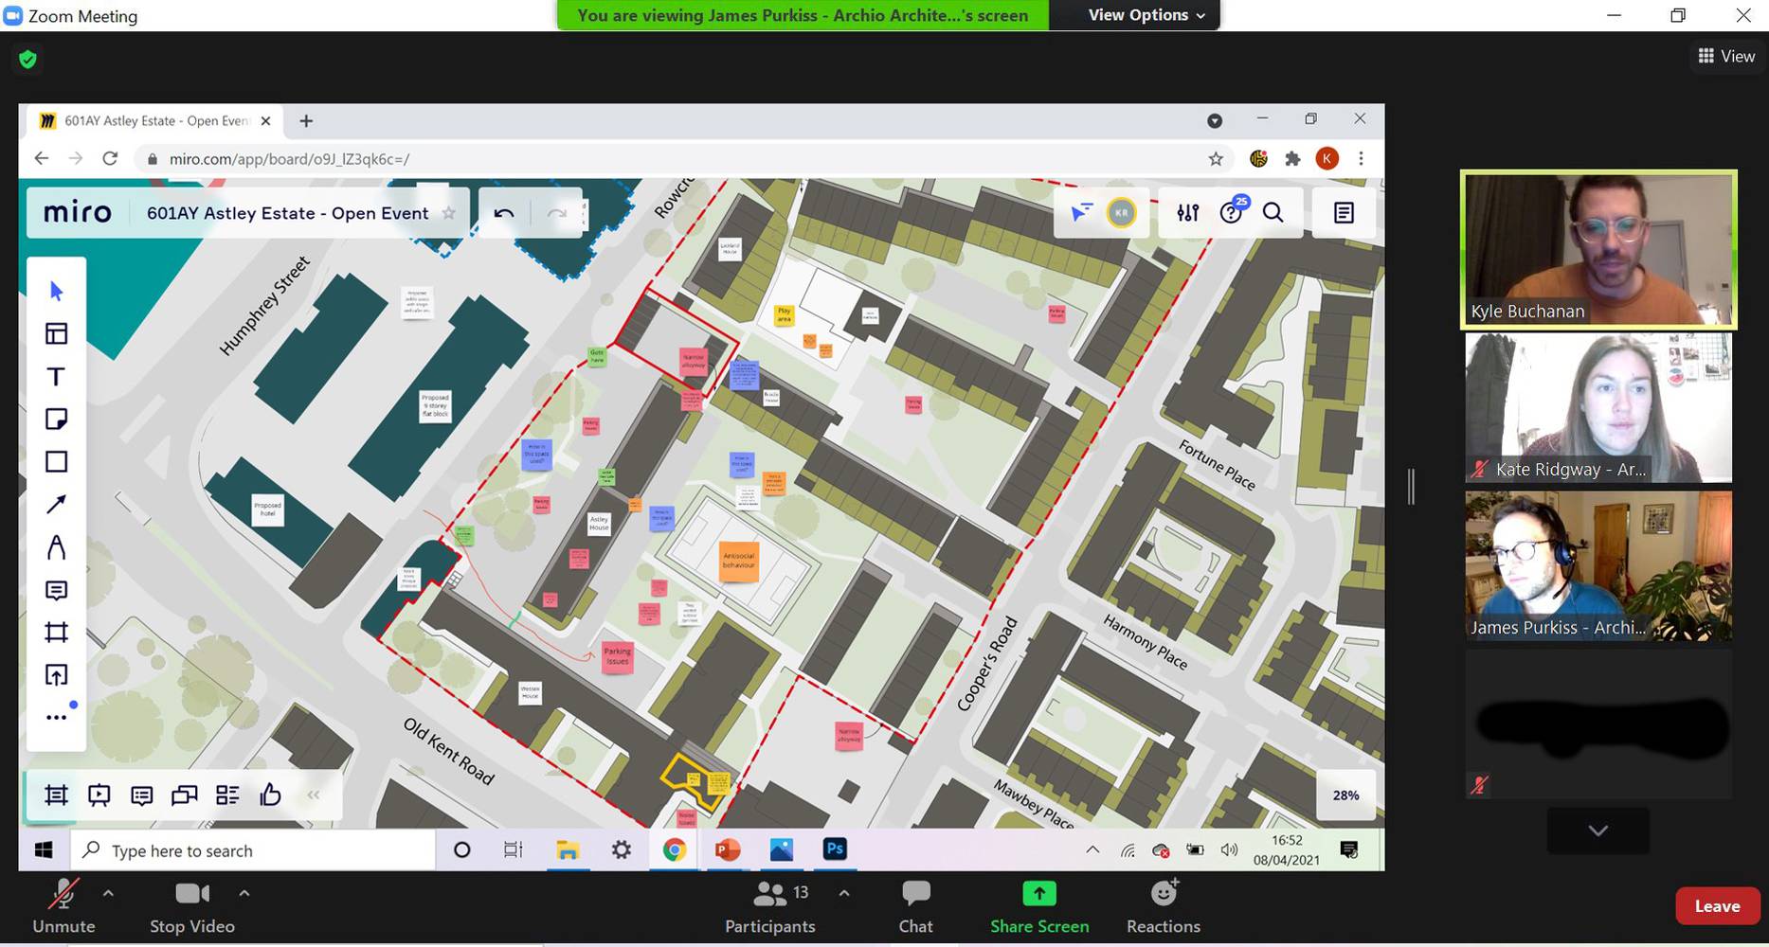
Task: Select the Pen drawing tool
Action: (x=56, y=547)
